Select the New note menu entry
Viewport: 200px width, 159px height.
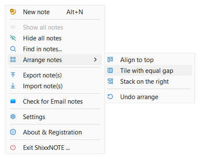[55, 12]
